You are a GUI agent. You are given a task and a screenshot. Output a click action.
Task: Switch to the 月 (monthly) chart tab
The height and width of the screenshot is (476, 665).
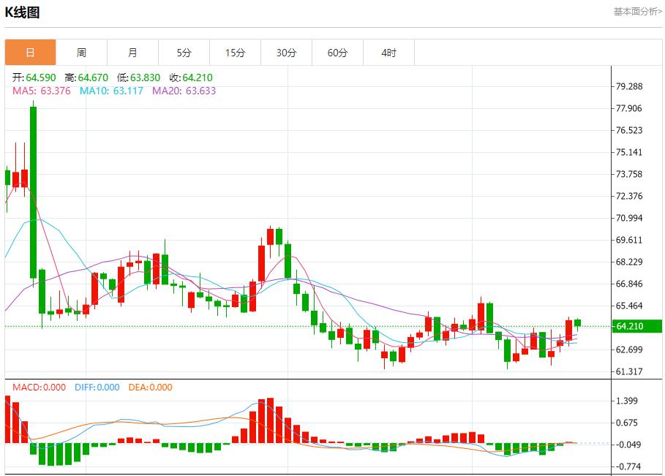pyautogui.click(x=132, y=52)
